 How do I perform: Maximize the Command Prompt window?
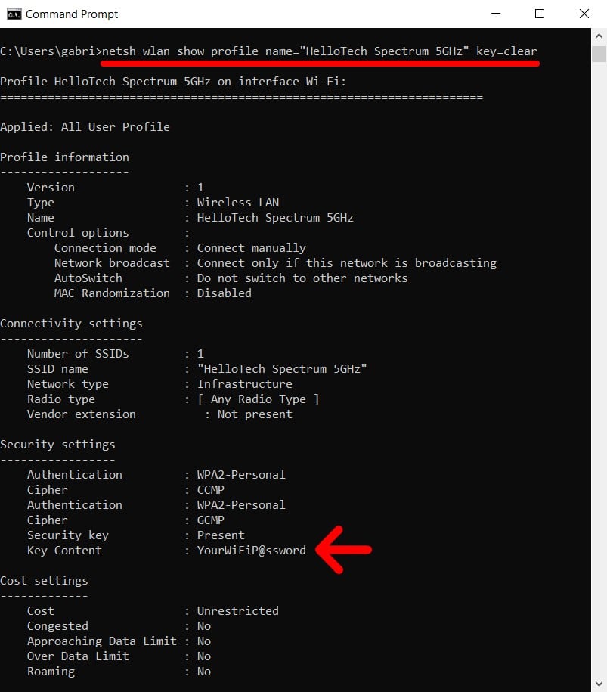coord(540,14)
